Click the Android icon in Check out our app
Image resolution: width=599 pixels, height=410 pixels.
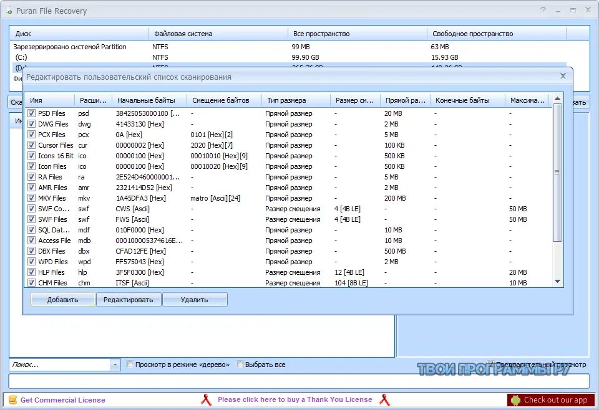click(516, 400)
